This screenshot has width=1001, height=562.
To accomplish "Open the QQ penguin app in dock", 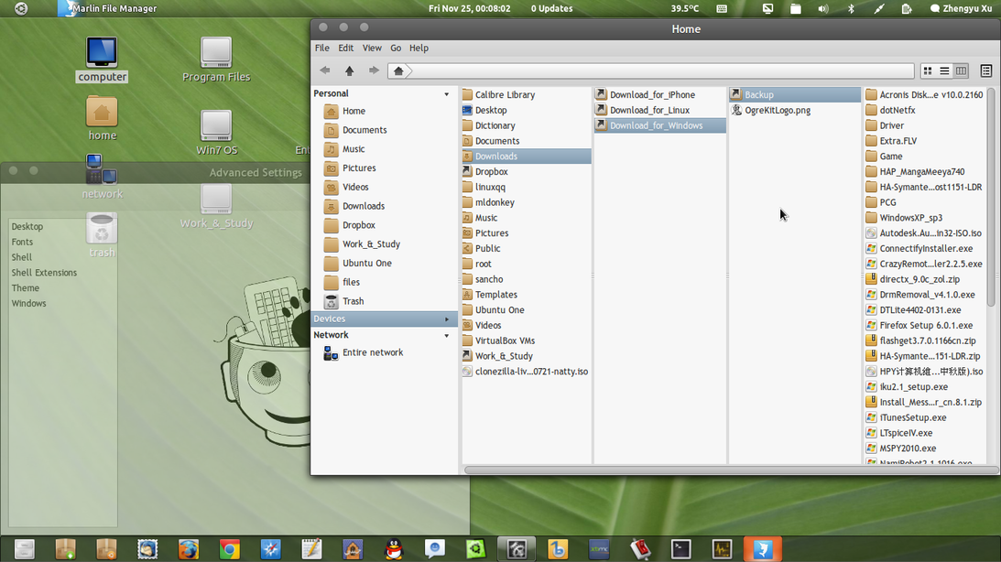I will tap(394, 549).
